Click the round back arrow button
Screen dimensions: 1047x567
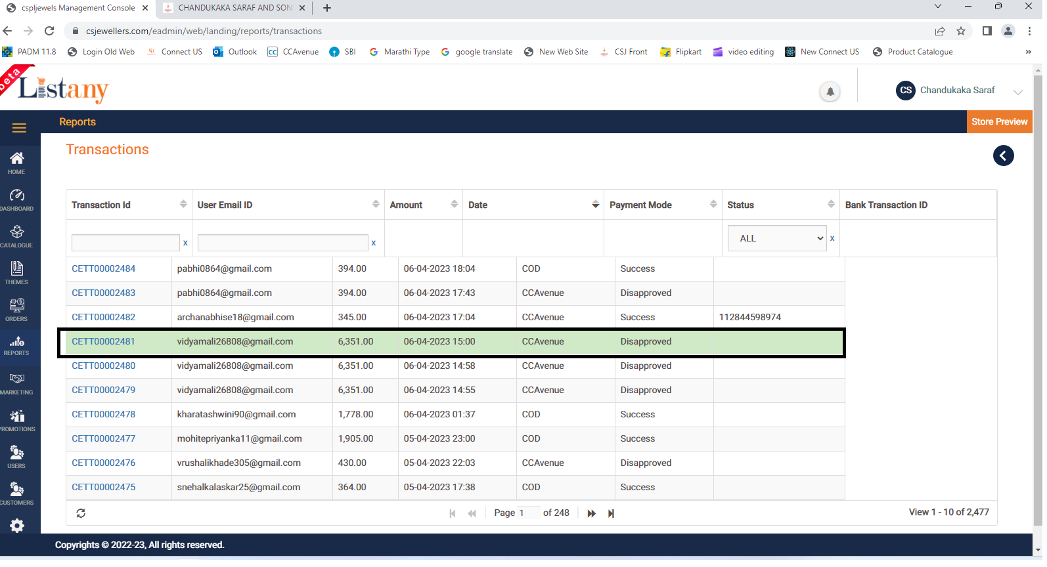tap(1003, 156)
